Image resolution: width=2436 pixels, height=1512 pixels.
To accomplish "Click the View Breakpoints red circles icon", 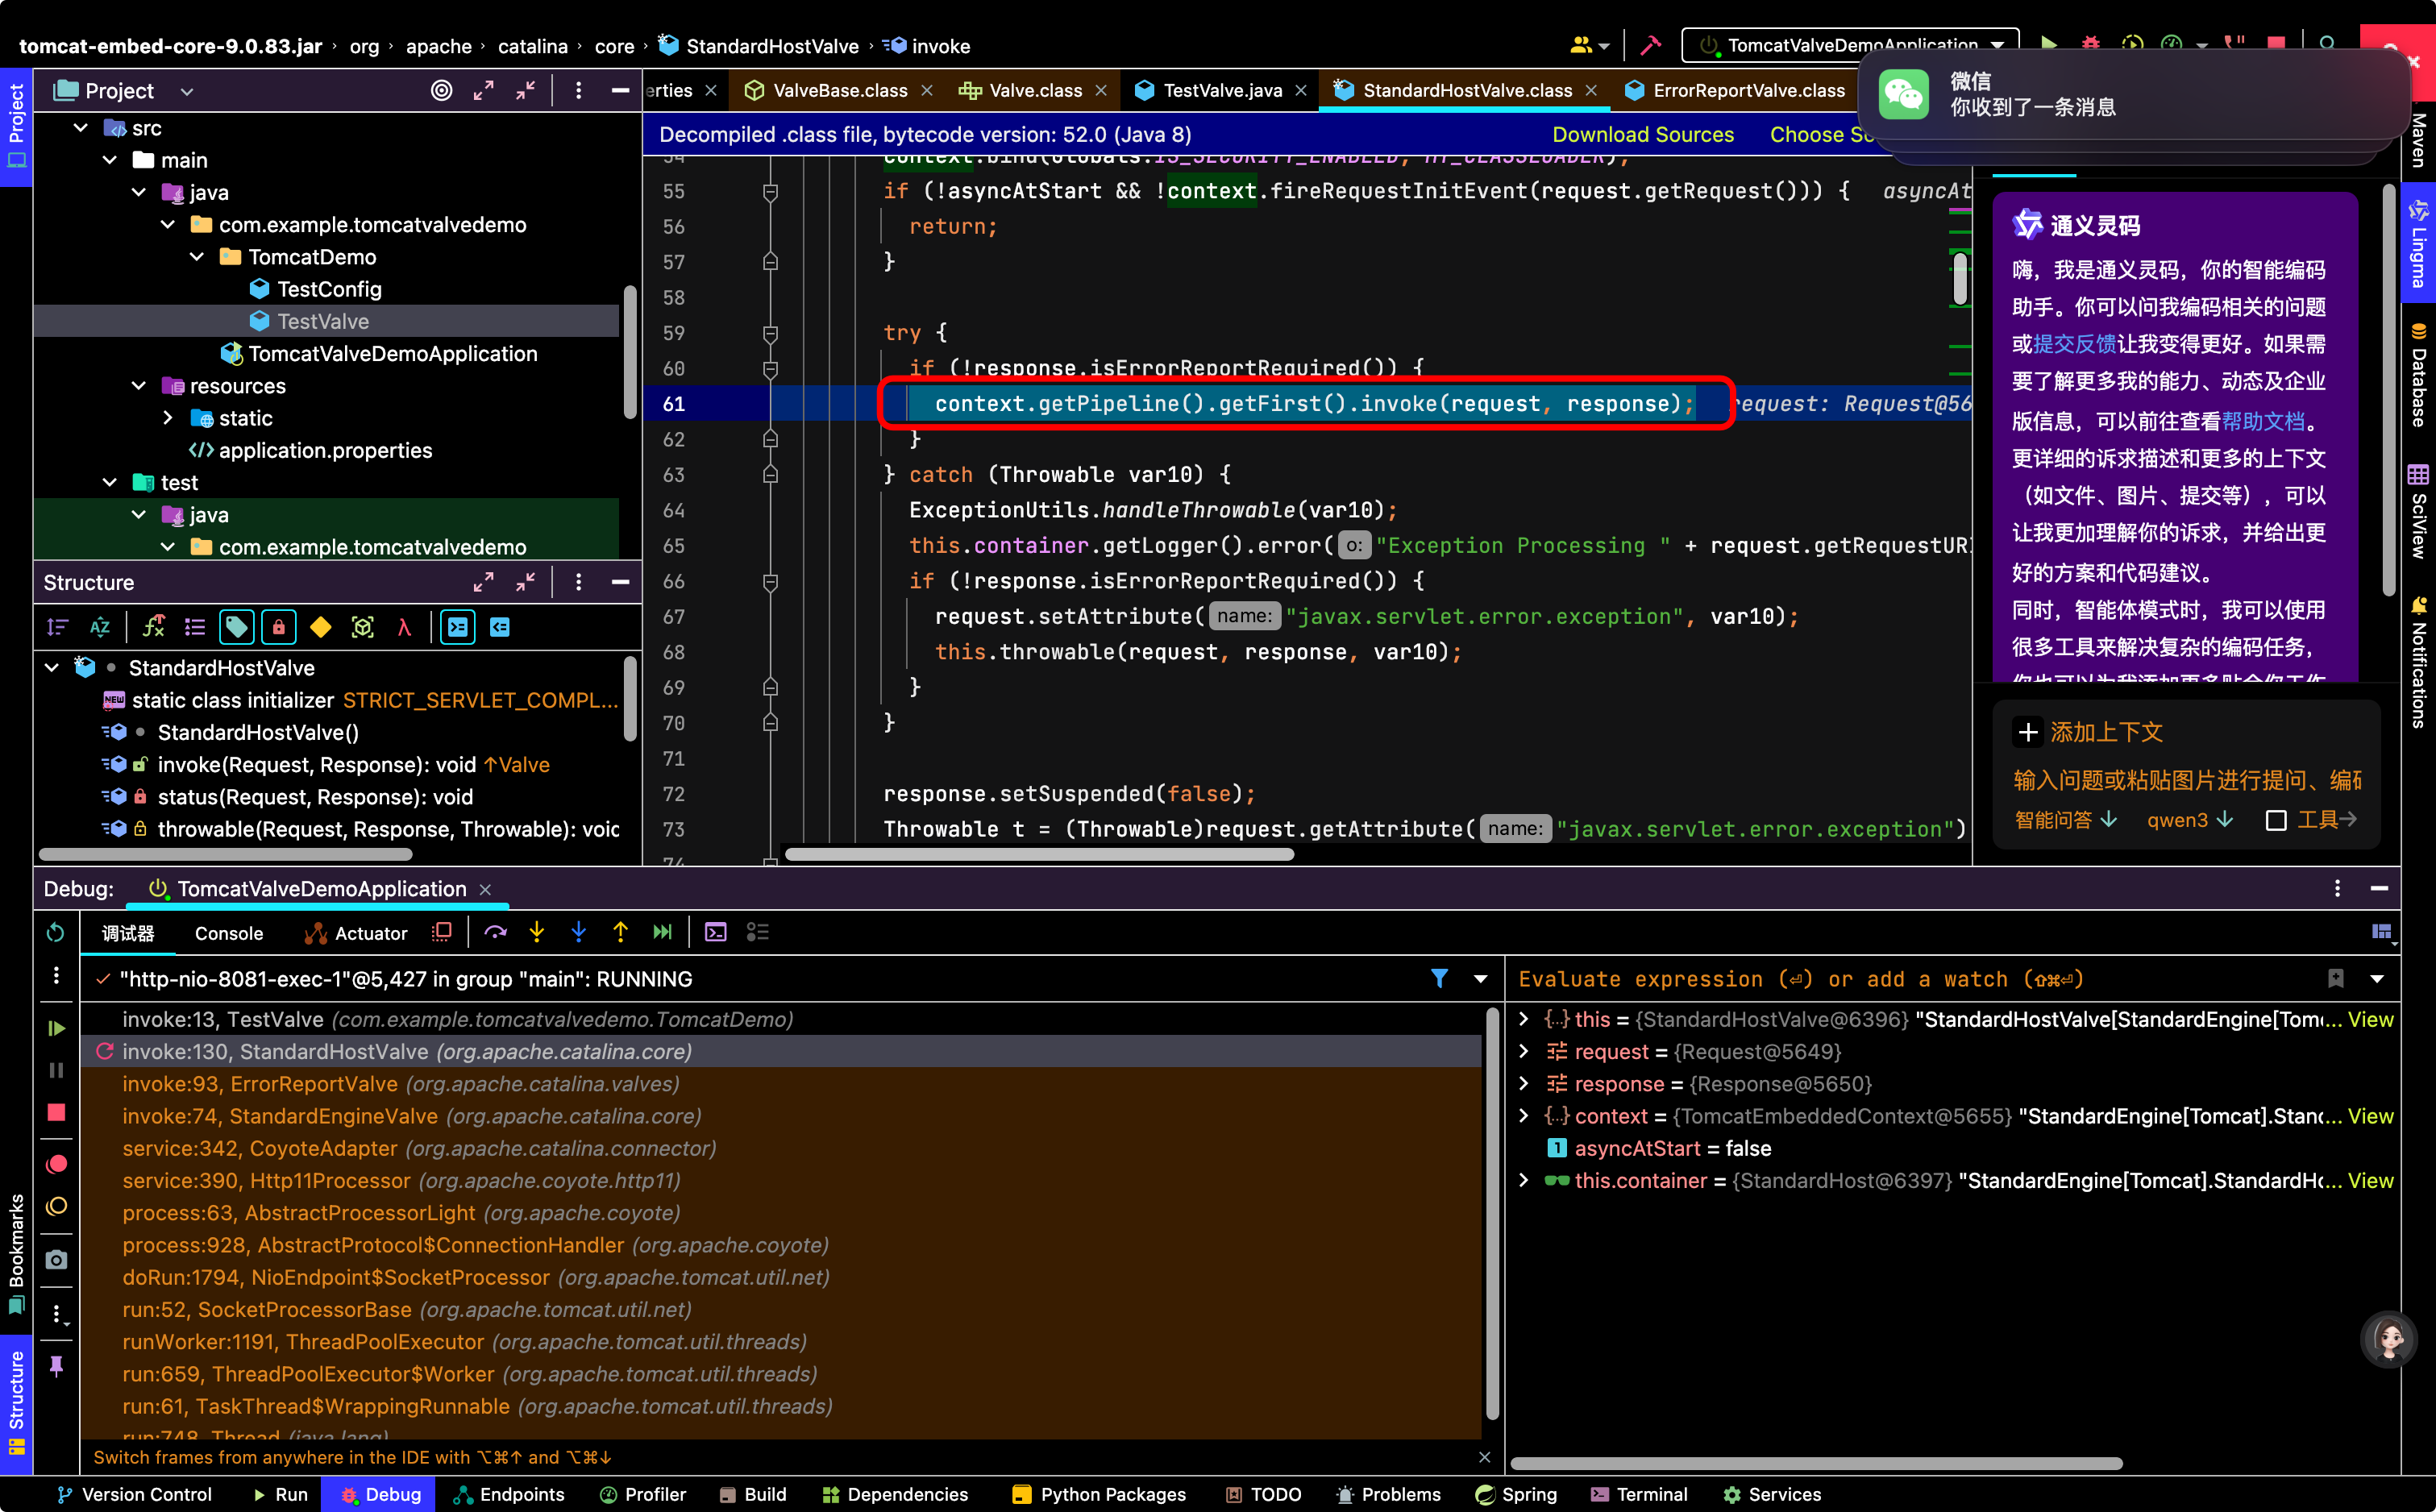I will pyautogui.click(x=56, y=1163).
